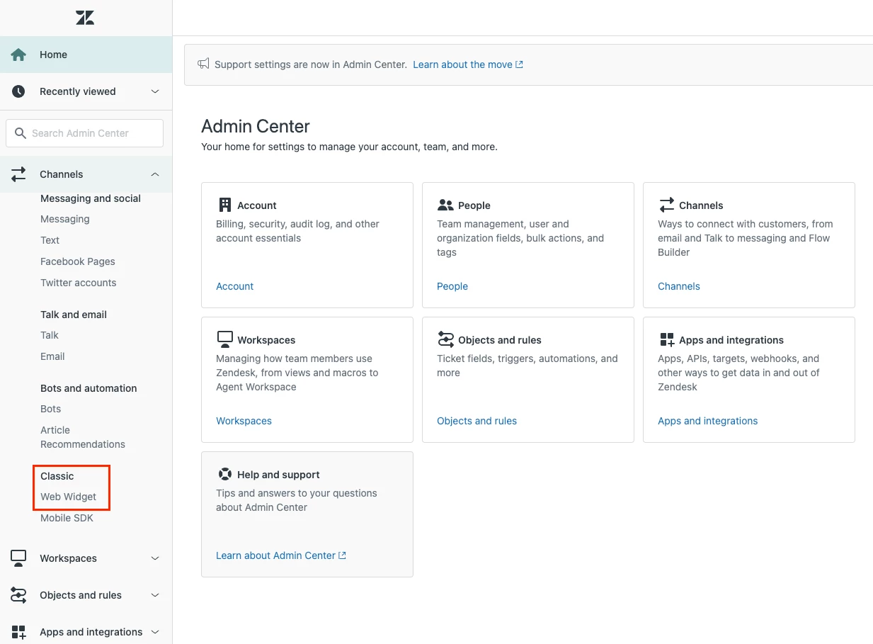Click the Objects and rules card icon
The image size is (873, 644).
(x=445, y=339)
